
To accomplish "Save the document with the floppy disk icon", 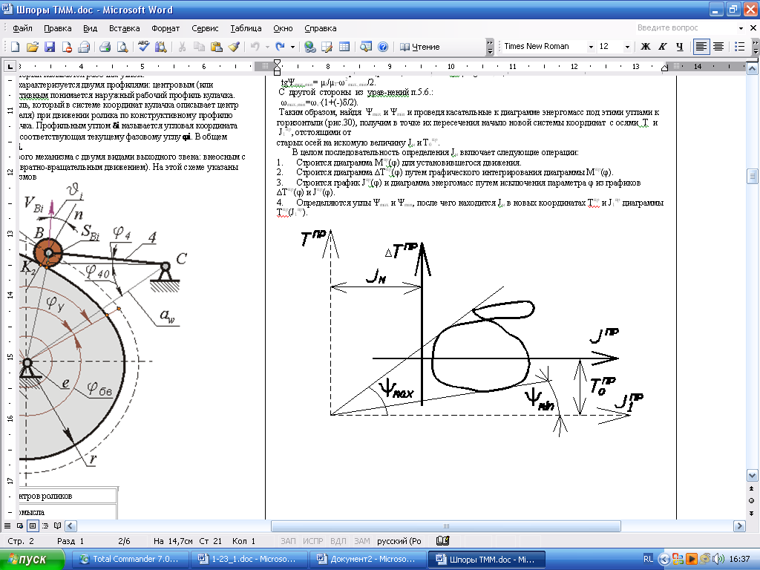I will click(50, 47).
